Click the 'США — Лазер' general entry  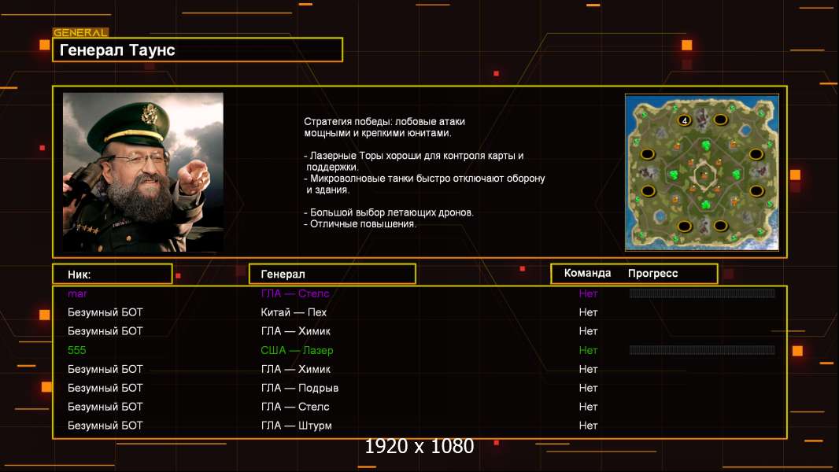298,350
